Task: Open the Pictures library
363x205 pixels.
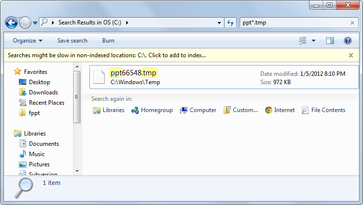Action: (39, 164)
